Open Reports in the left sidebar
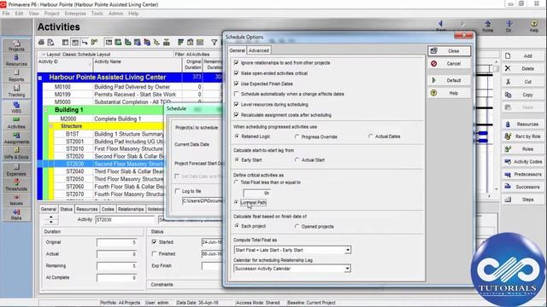Viewport: 547px width, 307px height. point(16,76)
